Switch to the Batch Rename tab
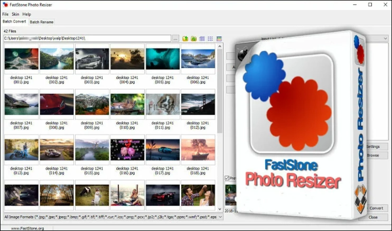The width and height of the screenshot is (392, 231). [42, 22]
